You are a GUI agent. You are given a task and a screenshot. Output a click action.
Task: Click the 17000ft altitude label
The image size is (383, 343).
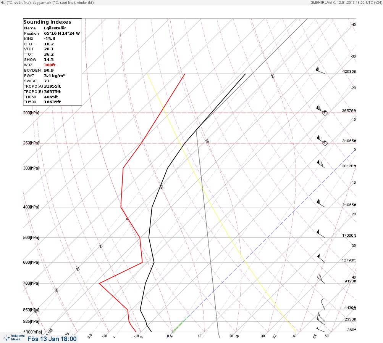[x=349, y=235]
